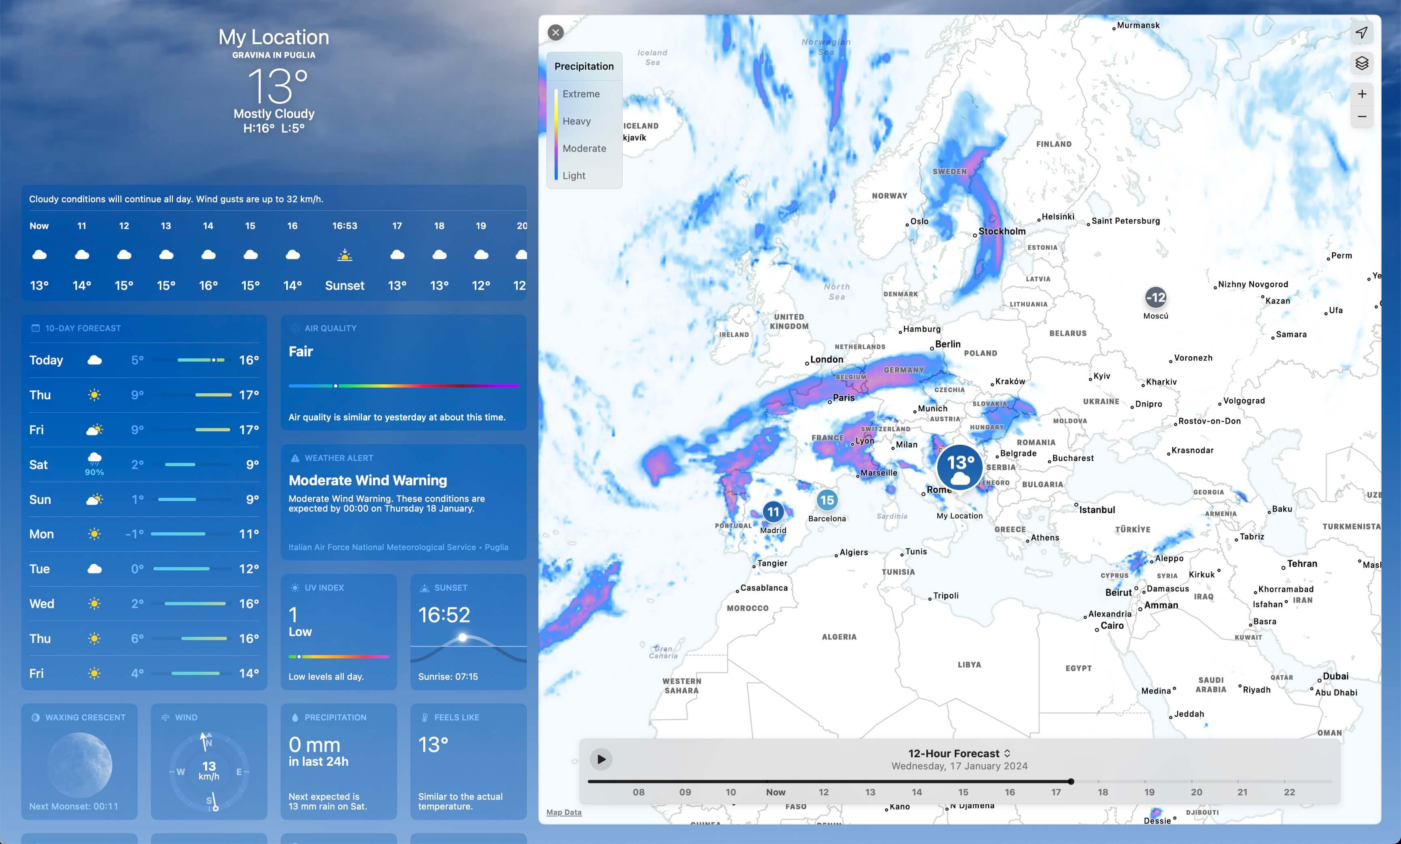The height and width of the screenshot is (844, 1401).
Task: Select the Sunset 16:53 hourly entry
Action: pos(345,256)
